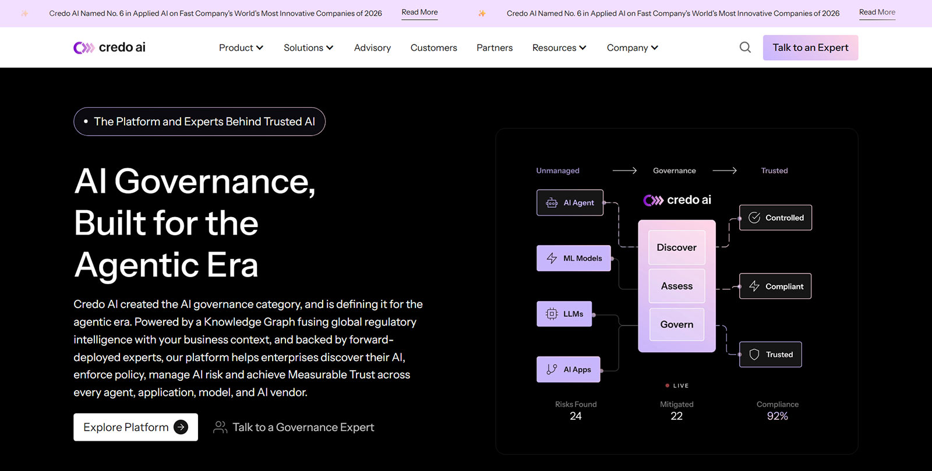Select the Assess step box
932x471 pixels.
677,286
